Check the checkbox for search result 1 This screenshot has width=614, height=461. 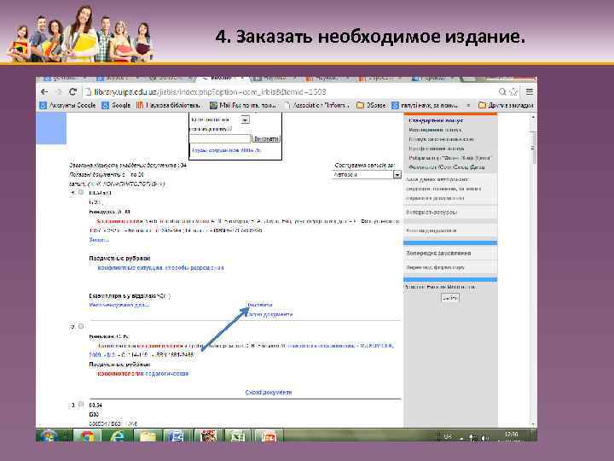point(81,192)
